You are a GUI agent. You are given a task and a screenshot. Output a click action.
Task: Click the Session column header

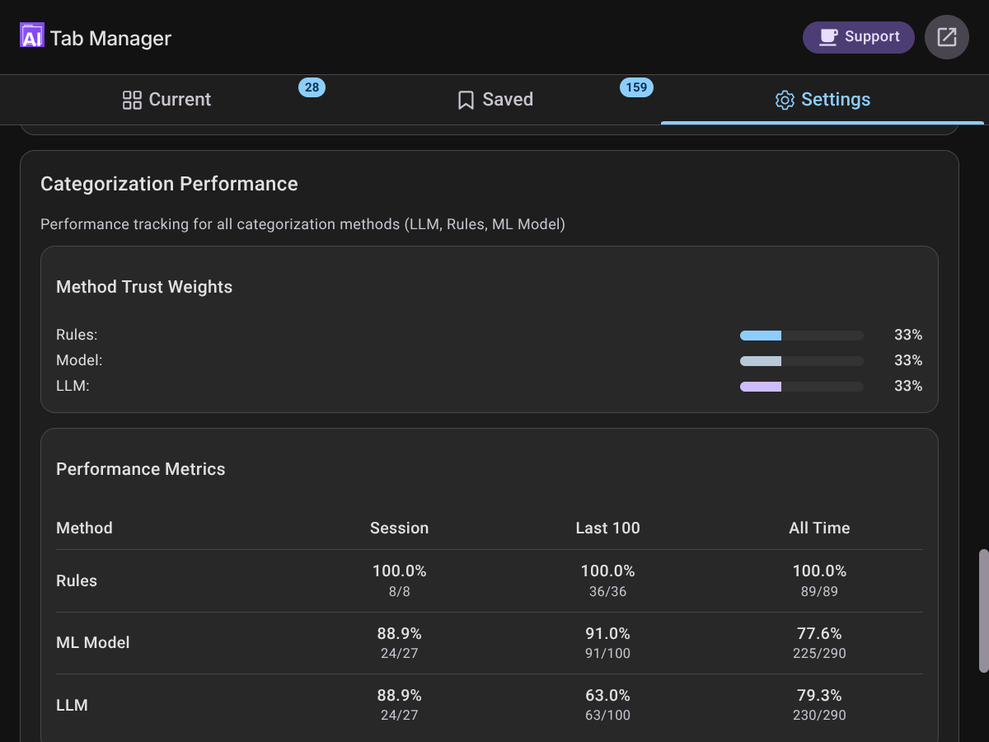point(400,528)
